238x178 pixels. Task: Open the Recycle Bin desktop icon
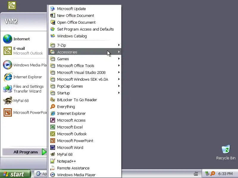click(x=226, y=149)
